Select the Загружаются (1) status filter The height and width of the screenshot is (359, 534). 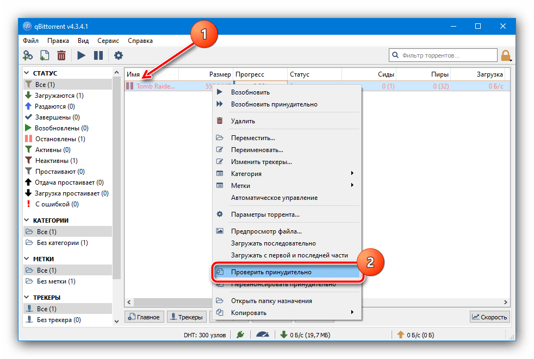[x=67, y=95]
